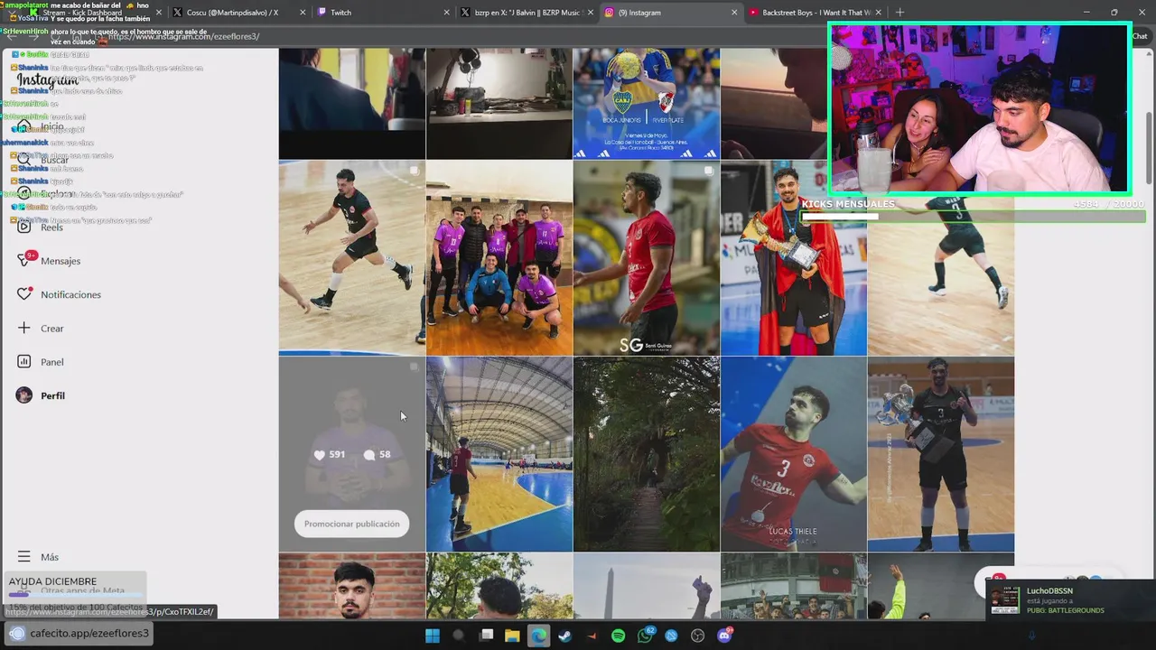Close the Coscu X tab

point(302,13)
